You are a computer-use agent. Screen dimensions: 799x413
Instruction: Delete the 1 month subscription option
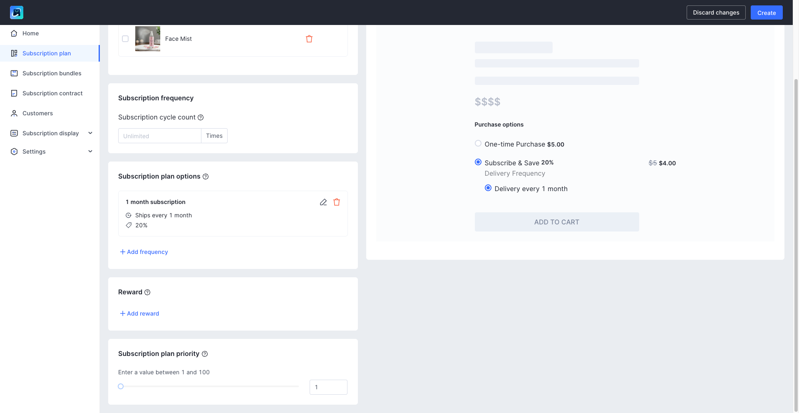[337, 202]
